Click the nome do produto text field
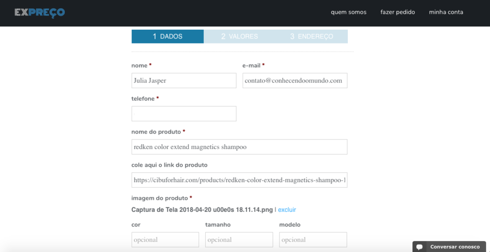490x252 pixels. (239, 147)
